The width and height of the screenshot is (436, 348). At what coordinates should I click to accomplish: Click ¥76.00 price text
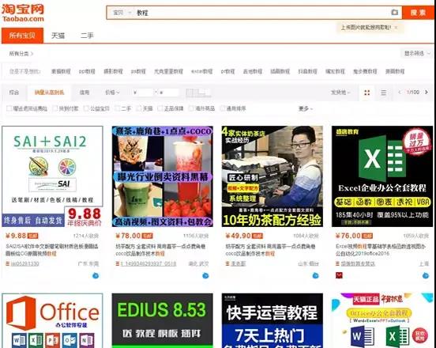tap(348, 236)
